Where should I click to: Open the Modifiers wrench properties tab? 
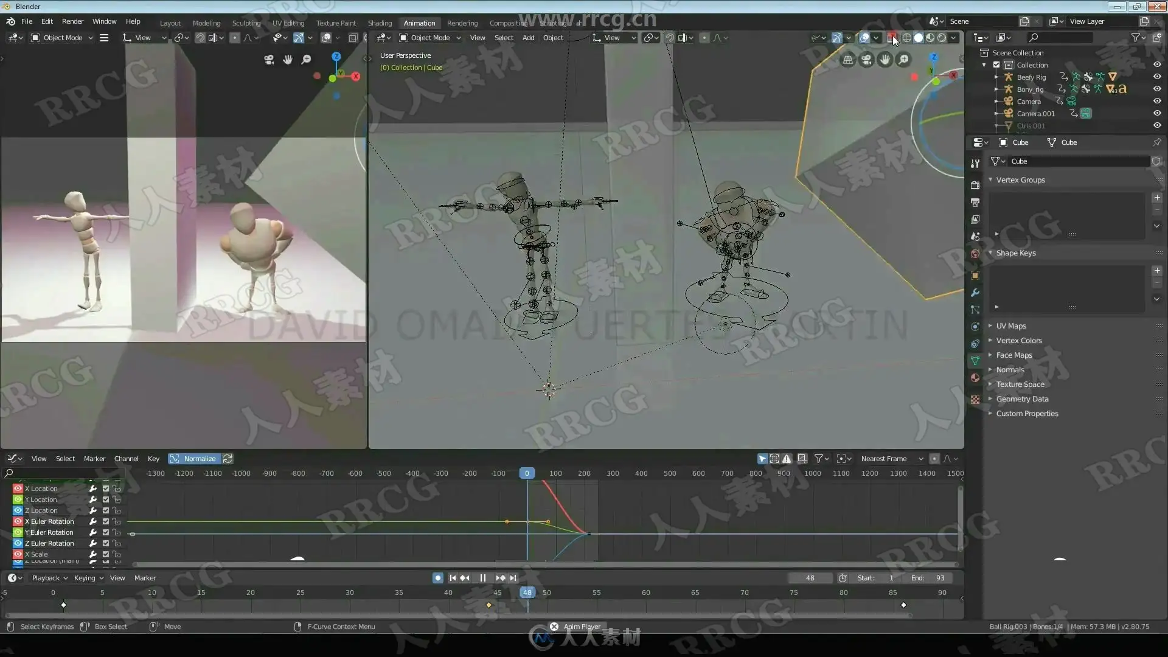(x=975, y=293)
